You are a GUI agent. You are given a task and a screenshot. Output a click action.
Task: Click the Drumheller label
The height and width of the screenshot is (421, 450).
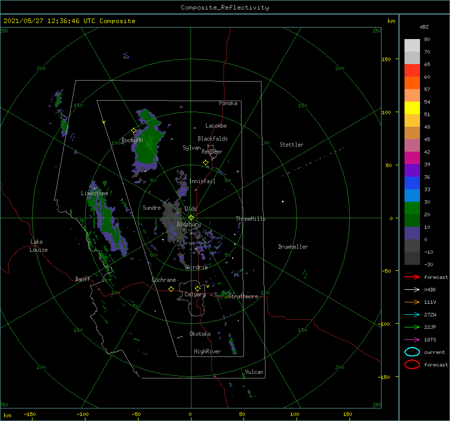(293, 247)
